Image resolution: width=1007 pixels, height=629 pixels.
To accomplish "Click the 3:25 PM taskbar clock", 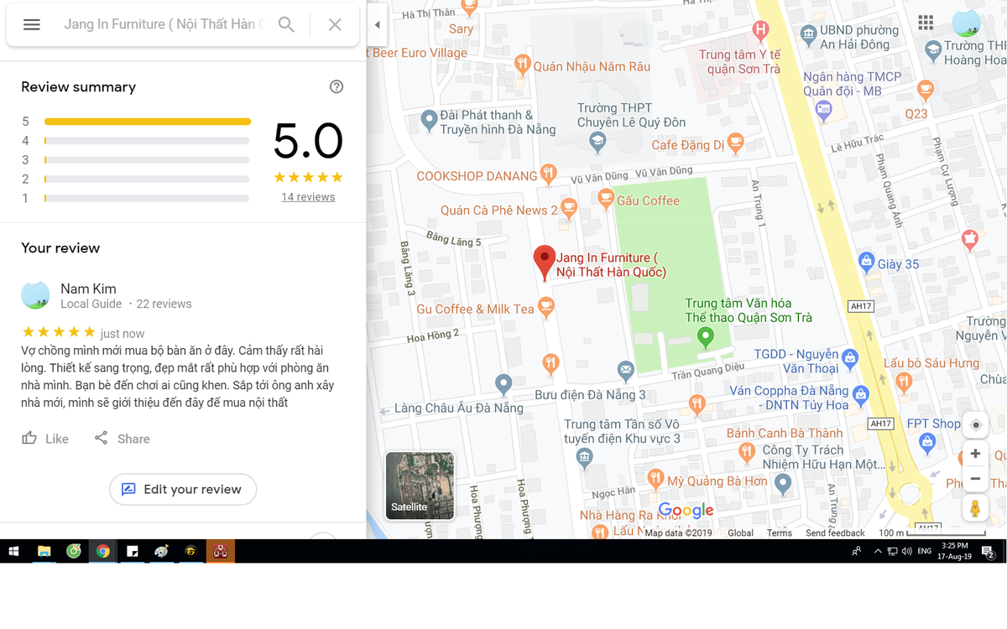I will coord(955,551).
